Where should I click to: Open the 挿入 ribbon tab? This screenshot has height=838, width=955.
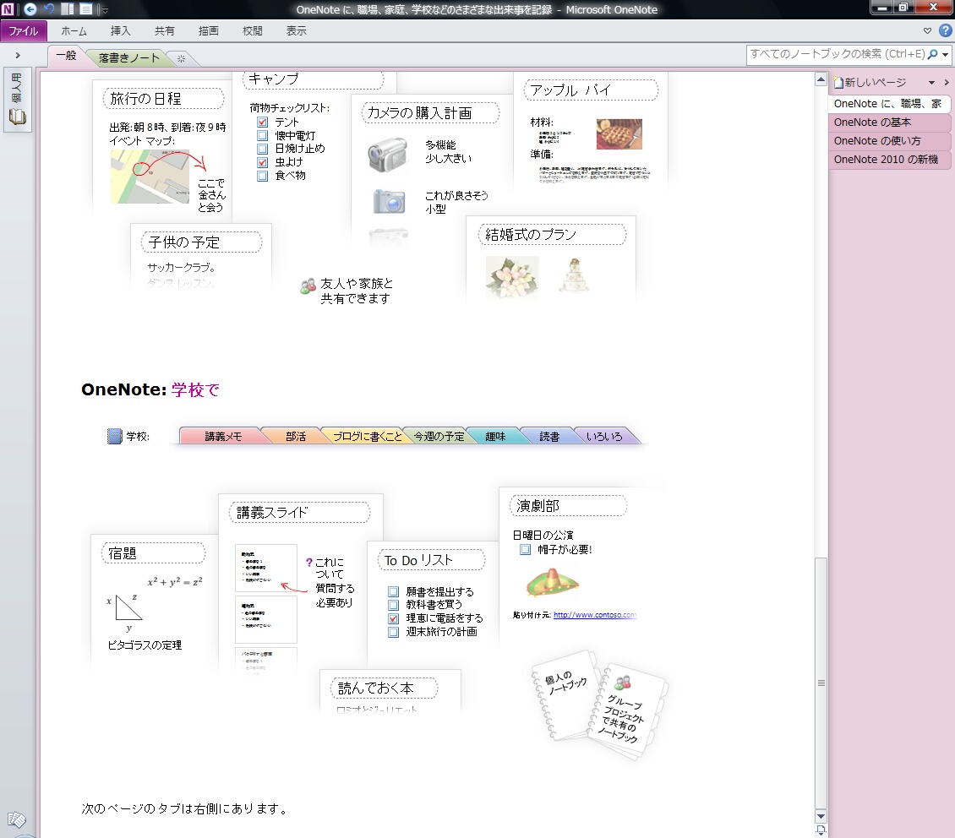tap(120, 31)
